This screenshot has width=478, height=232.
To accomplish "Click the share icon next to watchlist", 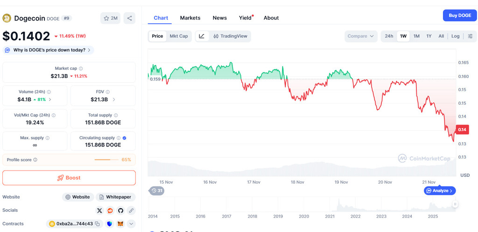I will [x=129, y=18].
